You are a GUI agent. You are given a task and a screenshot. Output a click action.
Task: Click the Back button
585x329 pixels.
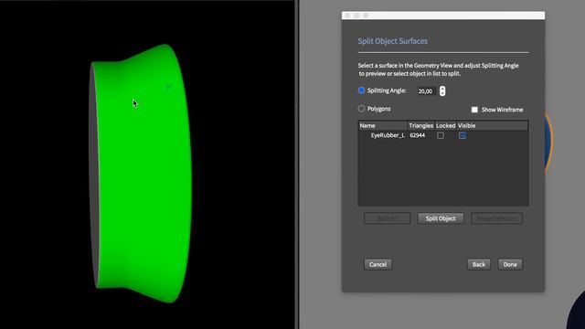479,264
